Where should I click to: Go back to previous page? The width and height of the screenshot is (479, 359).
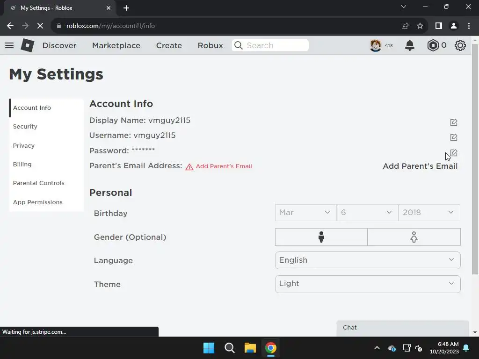(x=10, y=26)
